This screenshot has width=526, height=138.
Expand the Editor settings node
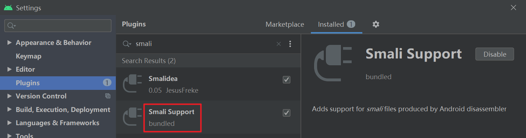point(9,70)
